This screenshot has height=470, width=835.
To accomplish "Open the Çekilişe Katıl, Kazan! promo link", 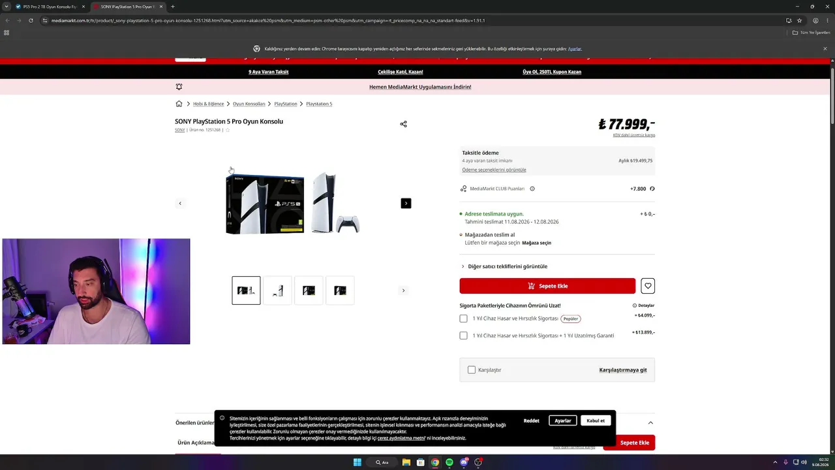I will click(401, 72).
